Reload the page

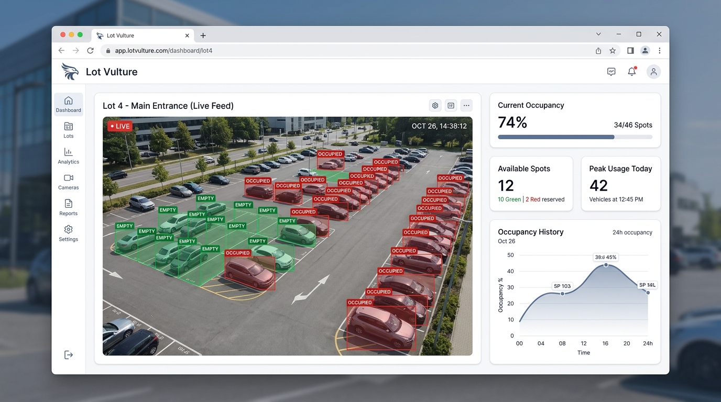(90, 51)
